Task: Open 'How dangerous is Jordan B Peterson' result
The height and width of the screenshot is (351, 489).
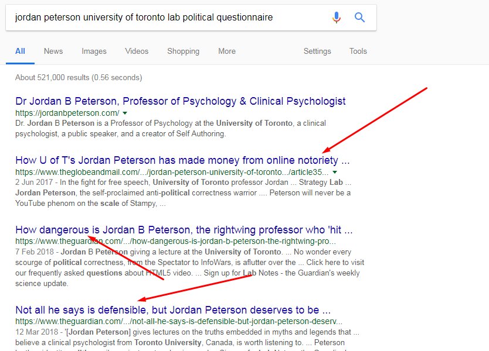Action: 184,230
